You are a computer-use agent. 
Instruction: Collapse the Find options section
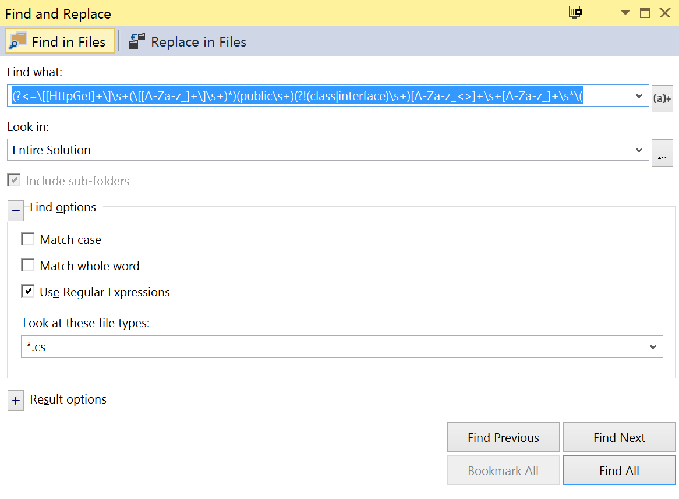click(x=16, y=211)
